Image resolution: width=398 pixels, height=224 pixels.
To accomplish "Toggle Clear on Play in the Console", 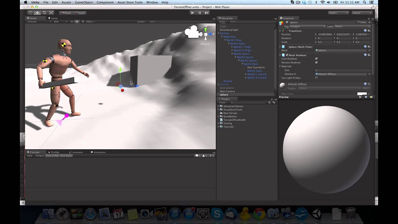I will 52,156.
